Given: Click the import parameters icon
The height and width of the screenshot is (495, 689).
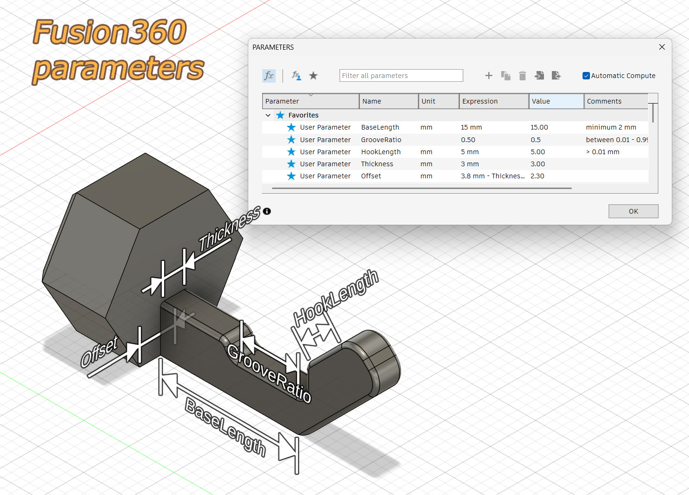Looking at the screenshot, I should tap(539, 76).
